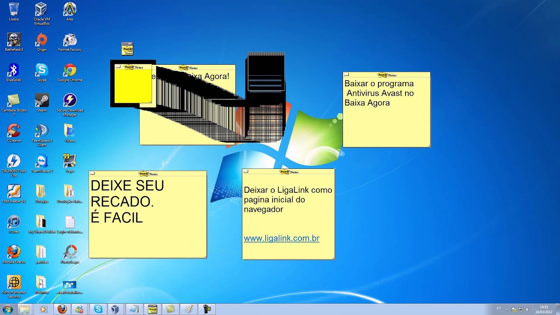This screenshot has height=315, width=560.
Task: Select the BlueSoleil bluetooth desktop icon
Action: tap(14, 72)
